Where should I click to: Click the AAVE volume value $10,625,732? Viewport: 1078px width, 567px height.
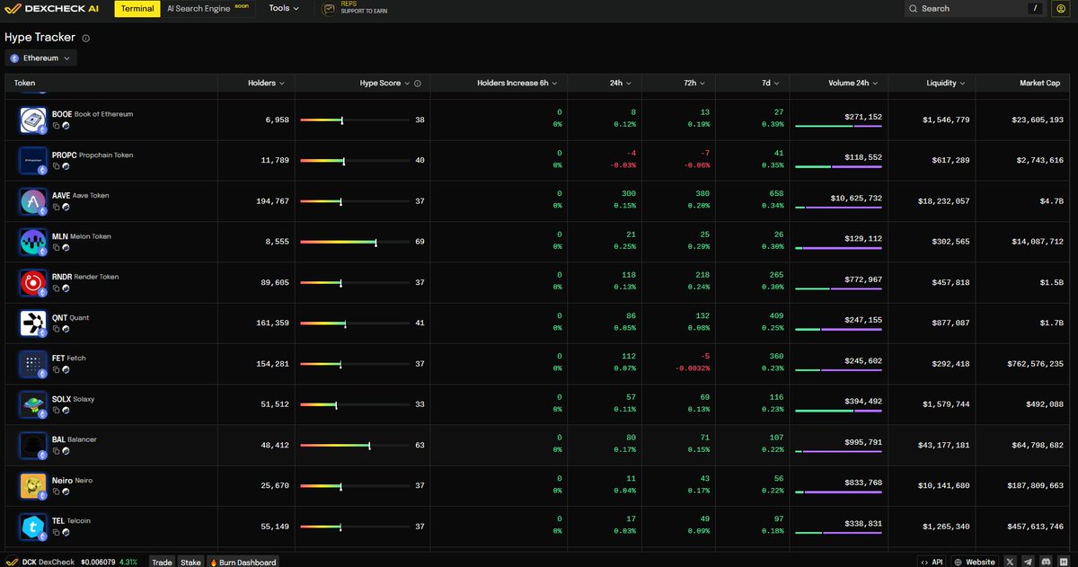857,198
